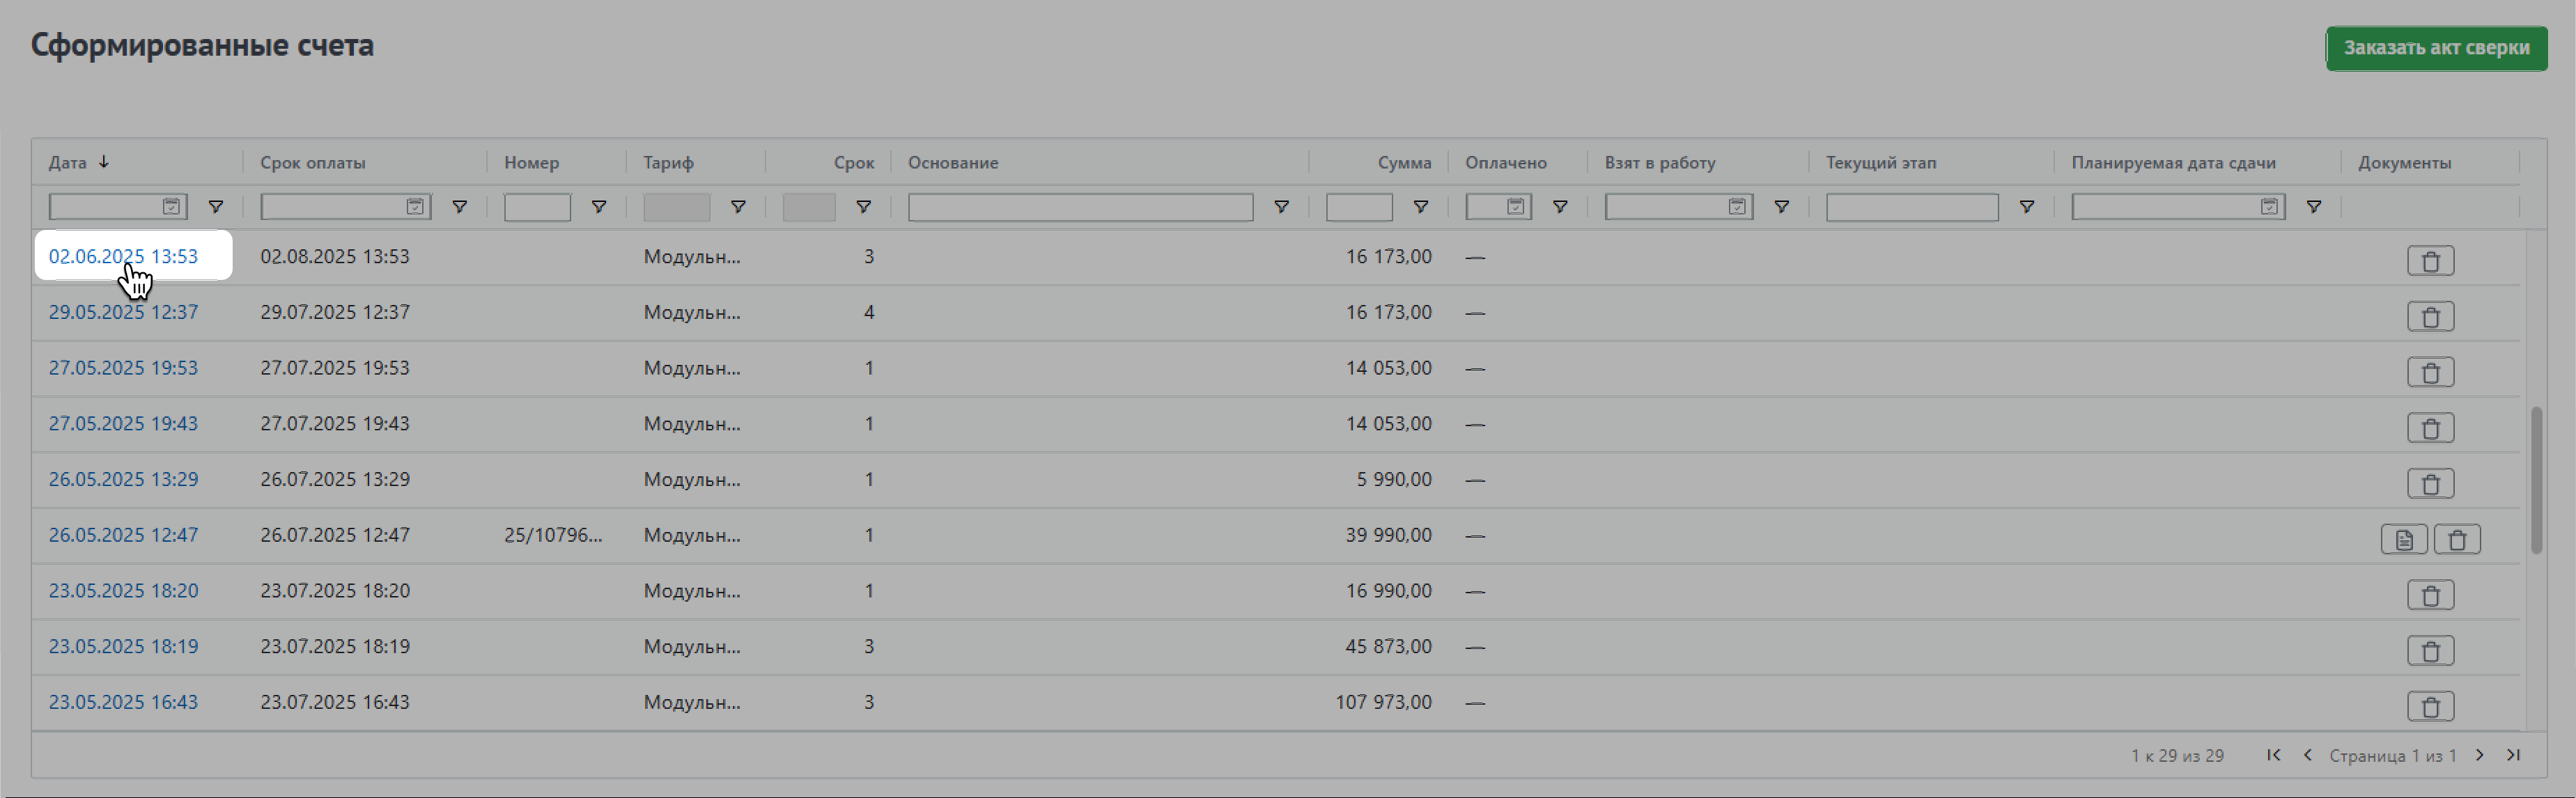Viewport: 2576px width, 798px height.
Task: Click invoice number 25/10796… cell
Action: 553,535
